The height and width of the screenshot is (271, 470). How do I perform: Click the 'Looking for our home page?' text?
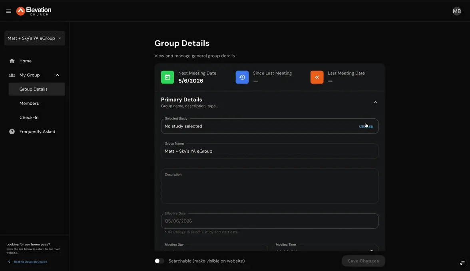point(28,244)
